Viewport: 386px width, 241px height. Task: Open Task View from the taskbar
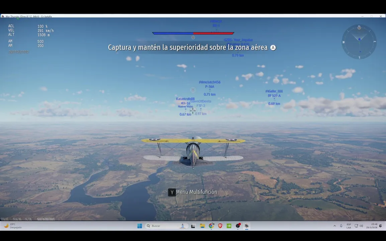193,226
